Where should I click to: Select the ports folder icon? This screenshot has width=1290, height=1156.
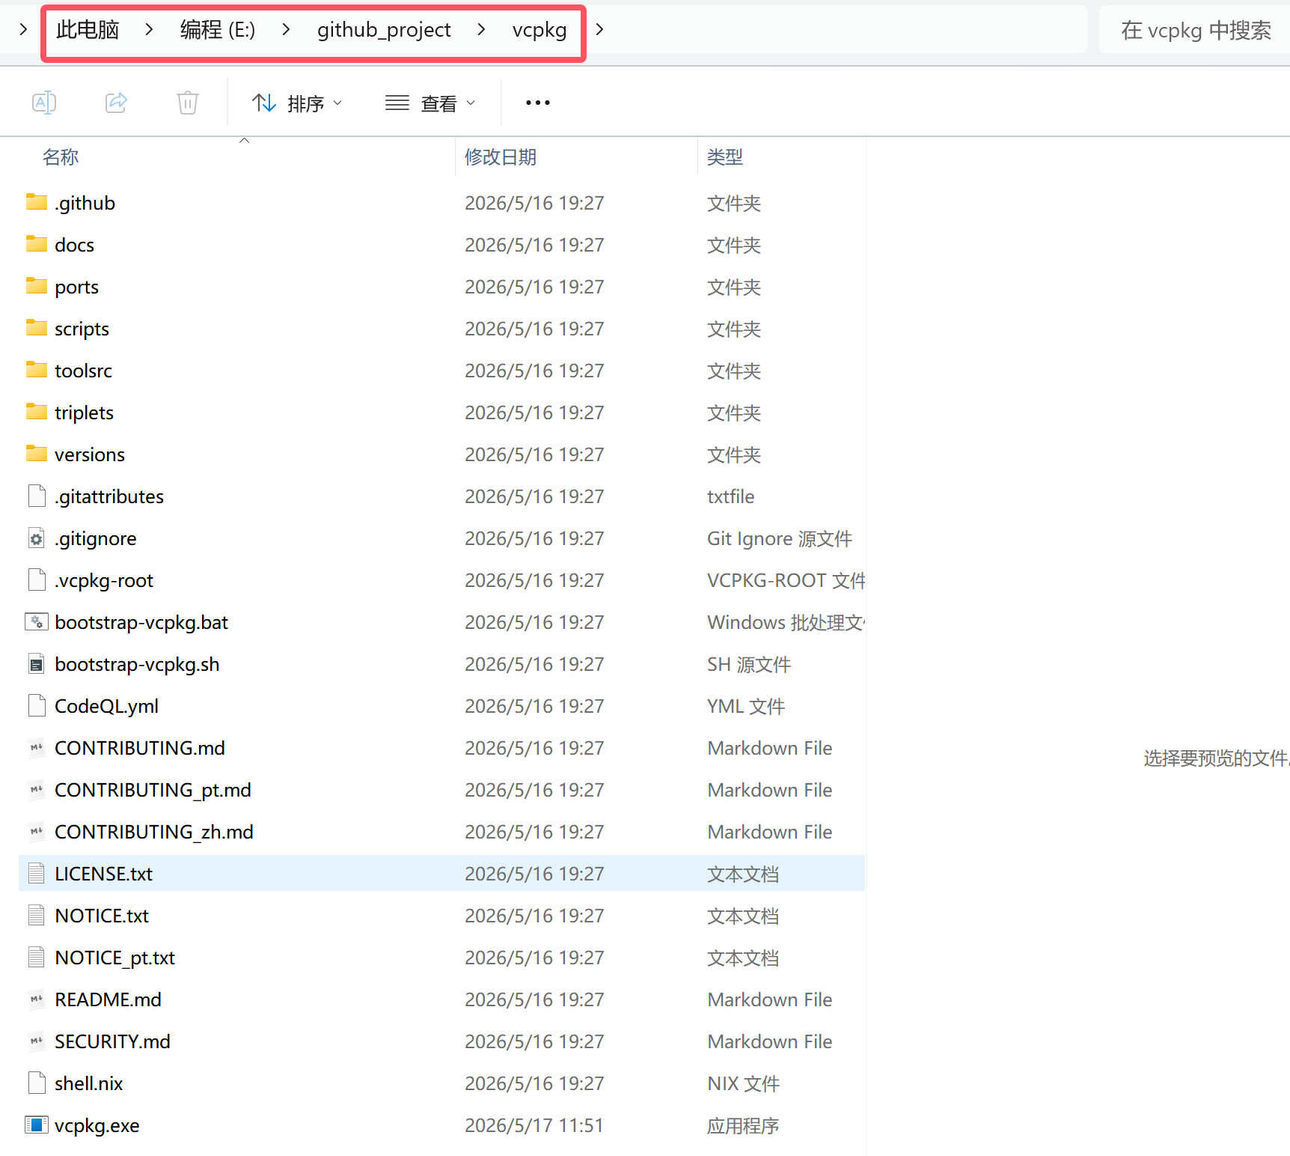pos(37,286)
